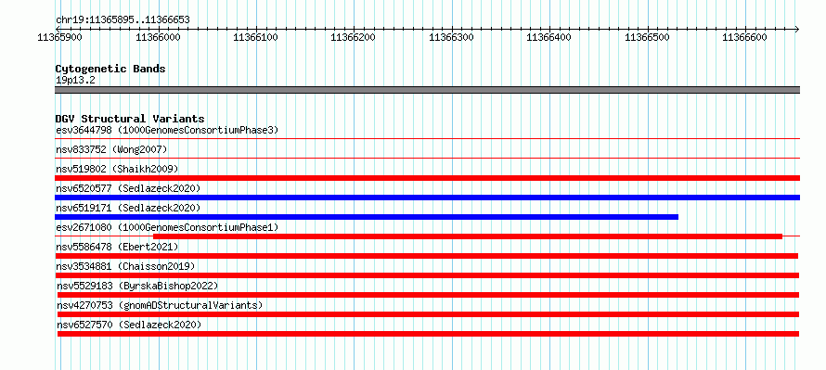Click the thin red esv3644798 variant line
The width and height of the screenshot is (826, 370).
[427, 139]
